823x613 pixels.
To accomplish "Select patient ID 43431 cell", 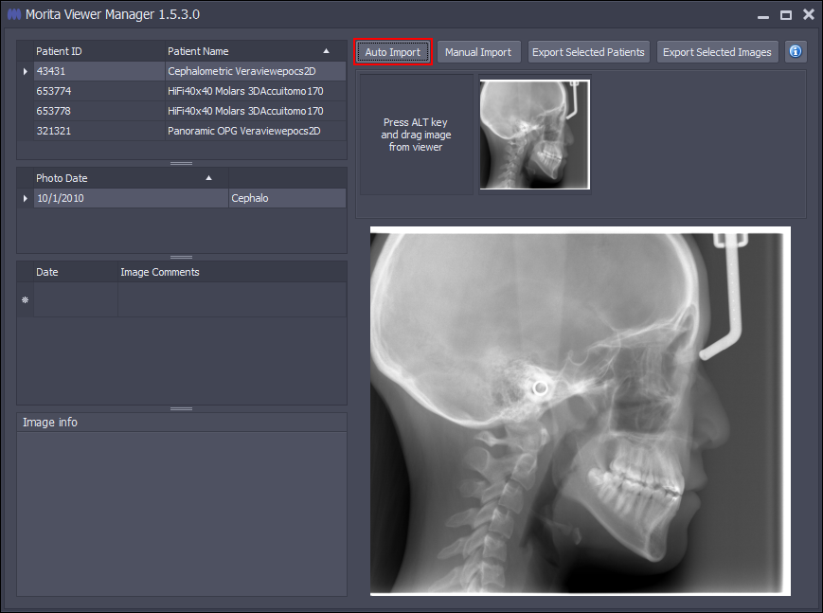I will pyautogui.click(x=99, y=71).
